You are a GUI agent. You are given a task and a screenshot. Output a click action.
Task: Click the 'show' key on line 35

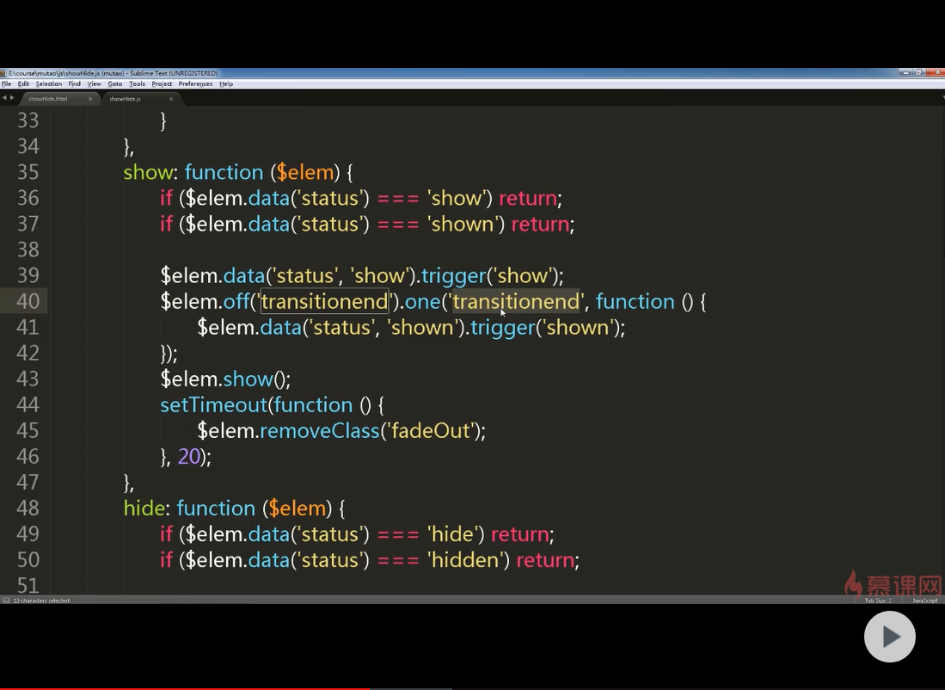coord(148,172)
